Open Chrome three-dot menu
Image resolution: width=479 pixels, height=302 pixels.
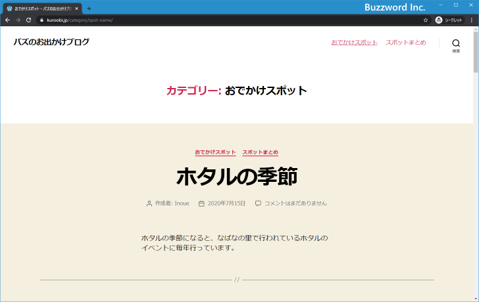(x=471, y=20)
